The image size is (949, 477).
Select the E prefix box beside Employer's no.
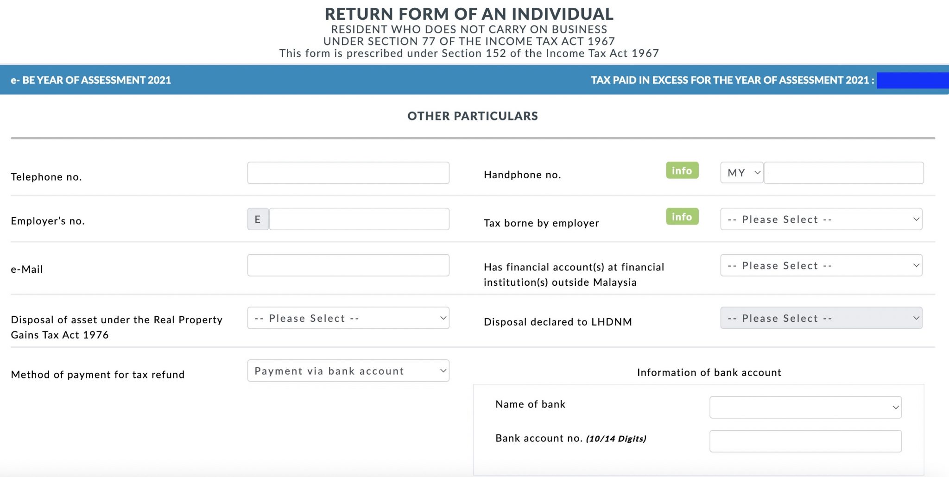258,219
